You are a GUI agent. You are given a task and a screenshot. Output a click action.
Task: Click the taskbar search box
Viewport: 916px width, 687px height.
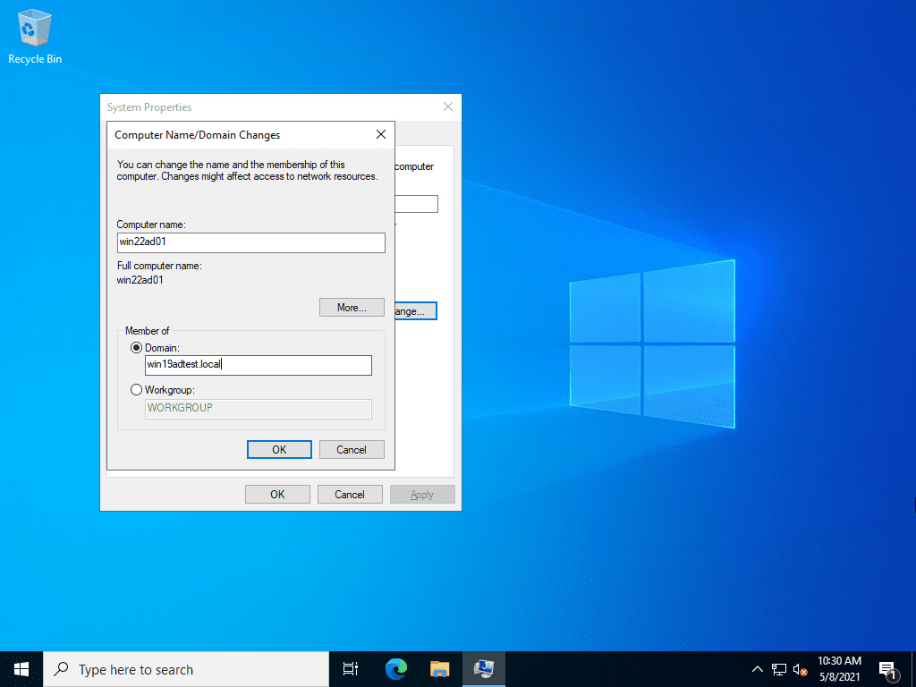[x=179, y=668]
